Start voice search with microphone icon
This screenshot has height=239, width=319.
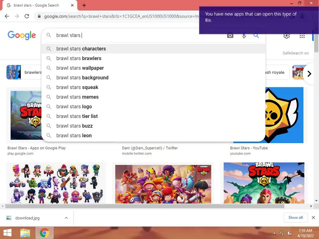tap(244, 35)
